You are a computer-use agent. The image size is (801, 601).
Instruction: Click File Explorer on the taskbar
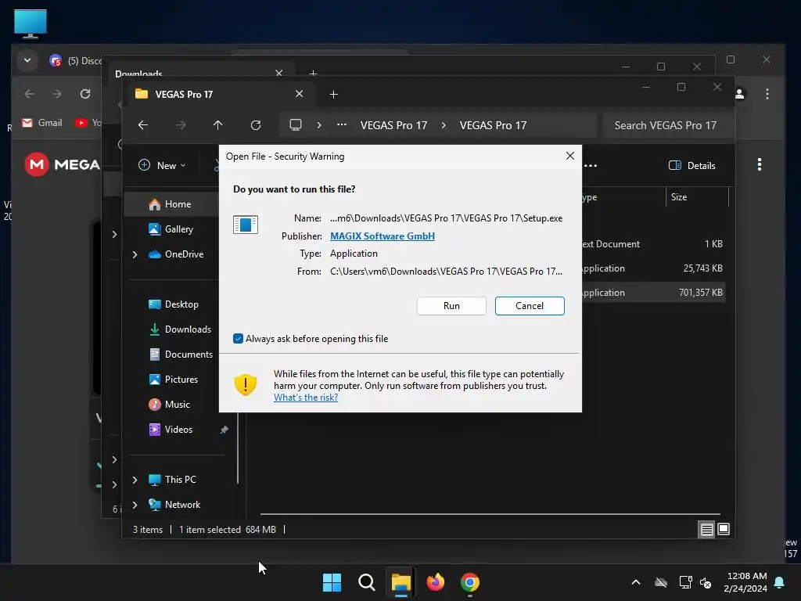point(401,582)
